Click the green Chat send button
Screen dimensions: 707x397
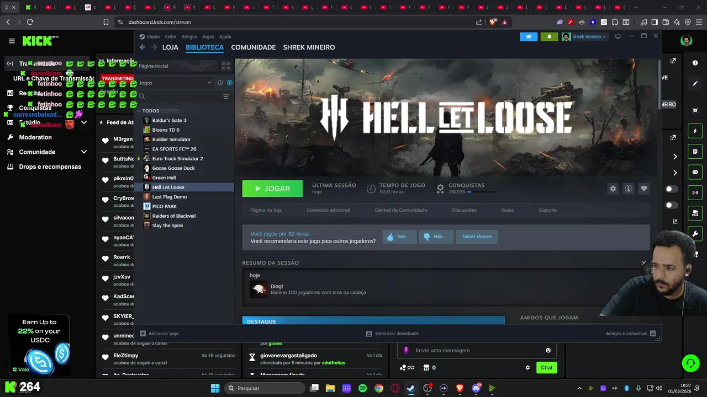(546, 368)
